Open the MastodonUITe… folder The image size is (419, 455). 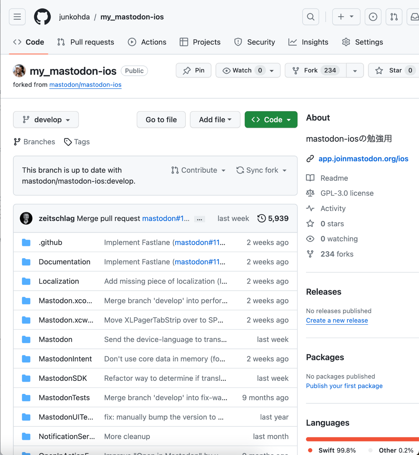[x=66, y=417]
